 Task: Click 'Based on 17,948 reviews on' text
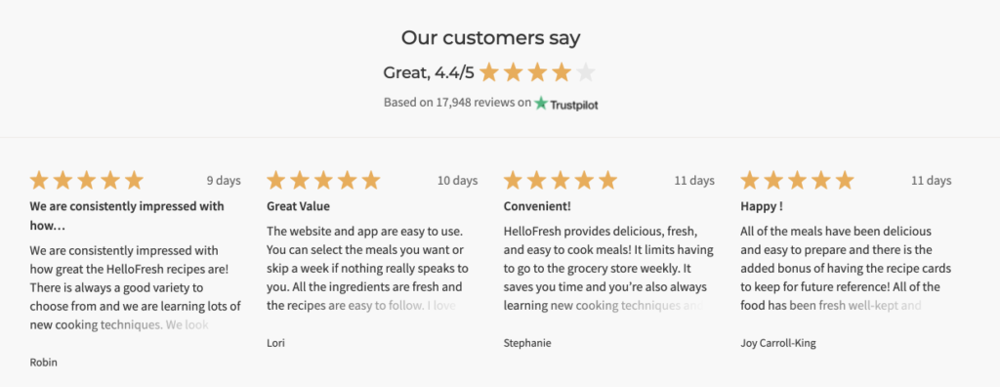457,103
